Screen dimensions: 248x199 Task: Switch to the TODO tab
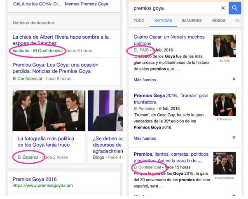[139, 21]
